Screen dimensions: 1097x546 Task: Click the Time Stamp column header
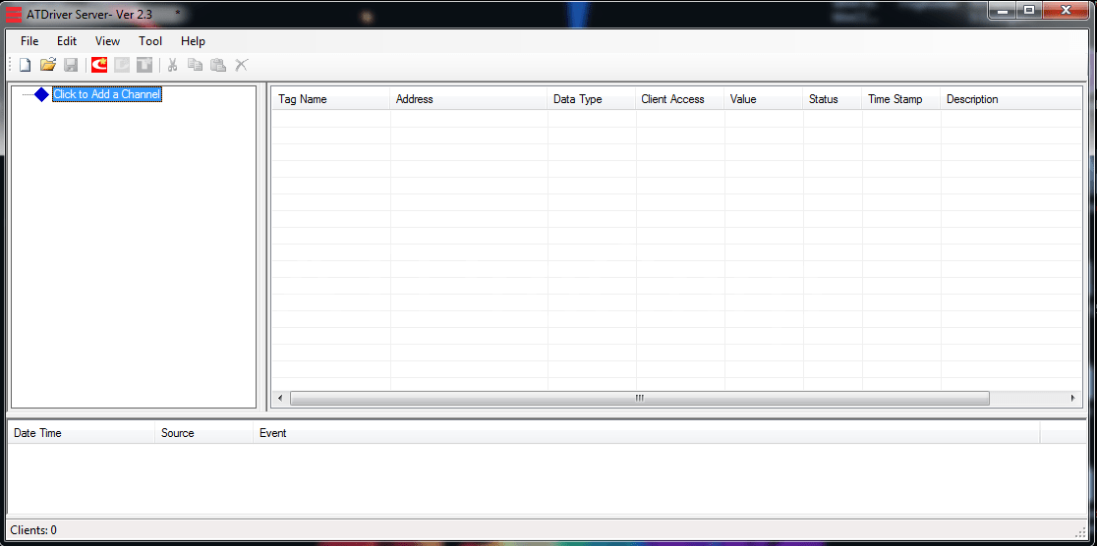(901, 99)
